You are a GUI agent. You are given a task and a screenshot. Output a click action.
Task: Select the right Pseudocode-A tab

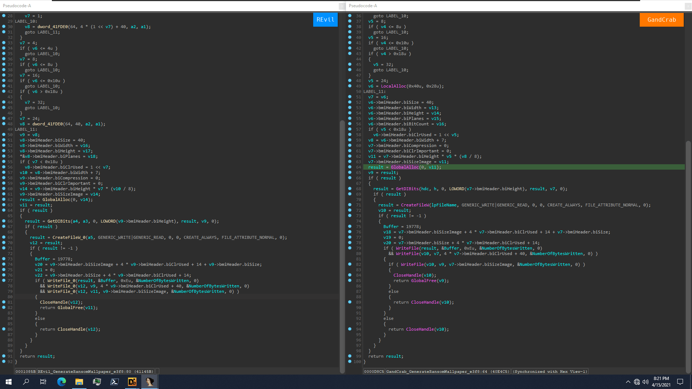point(363,6)
